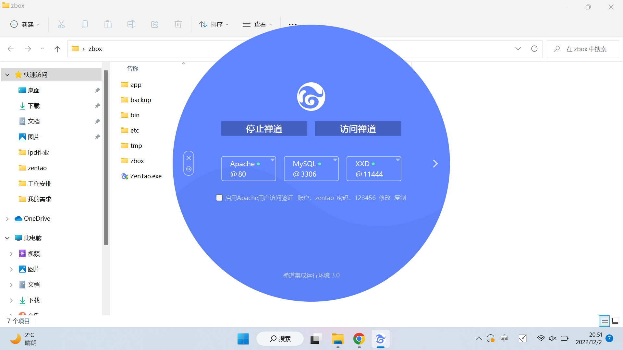This screenshot has width=623, height=350.
Task: Open the 查看 view menu
Action: [257, 24]
